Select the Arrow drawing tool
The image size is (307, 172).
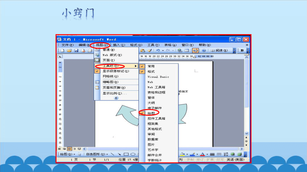coord(119,154)
